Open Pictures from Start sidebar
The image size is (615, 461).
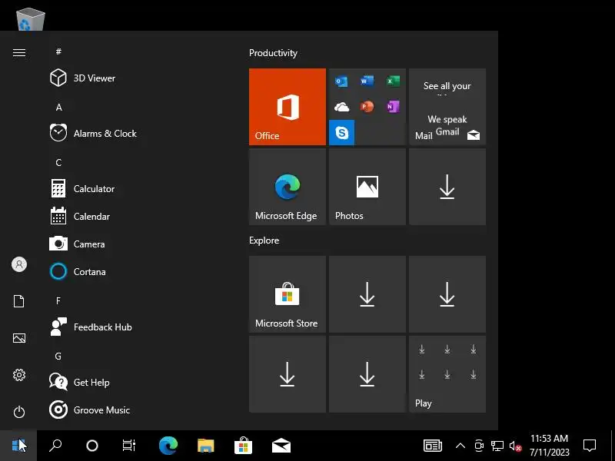18,338
